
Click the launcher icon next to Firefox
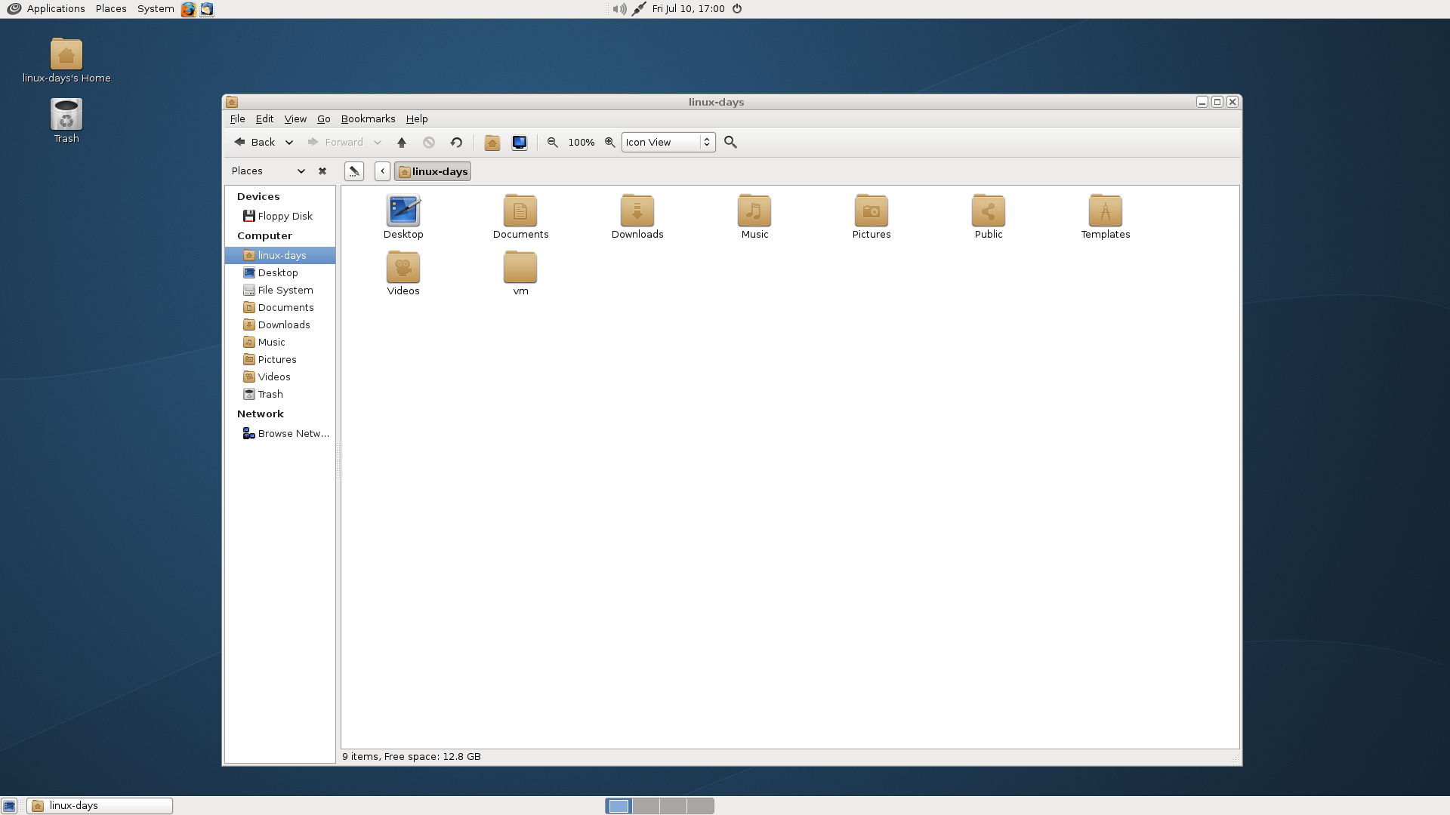coord(207,9)
